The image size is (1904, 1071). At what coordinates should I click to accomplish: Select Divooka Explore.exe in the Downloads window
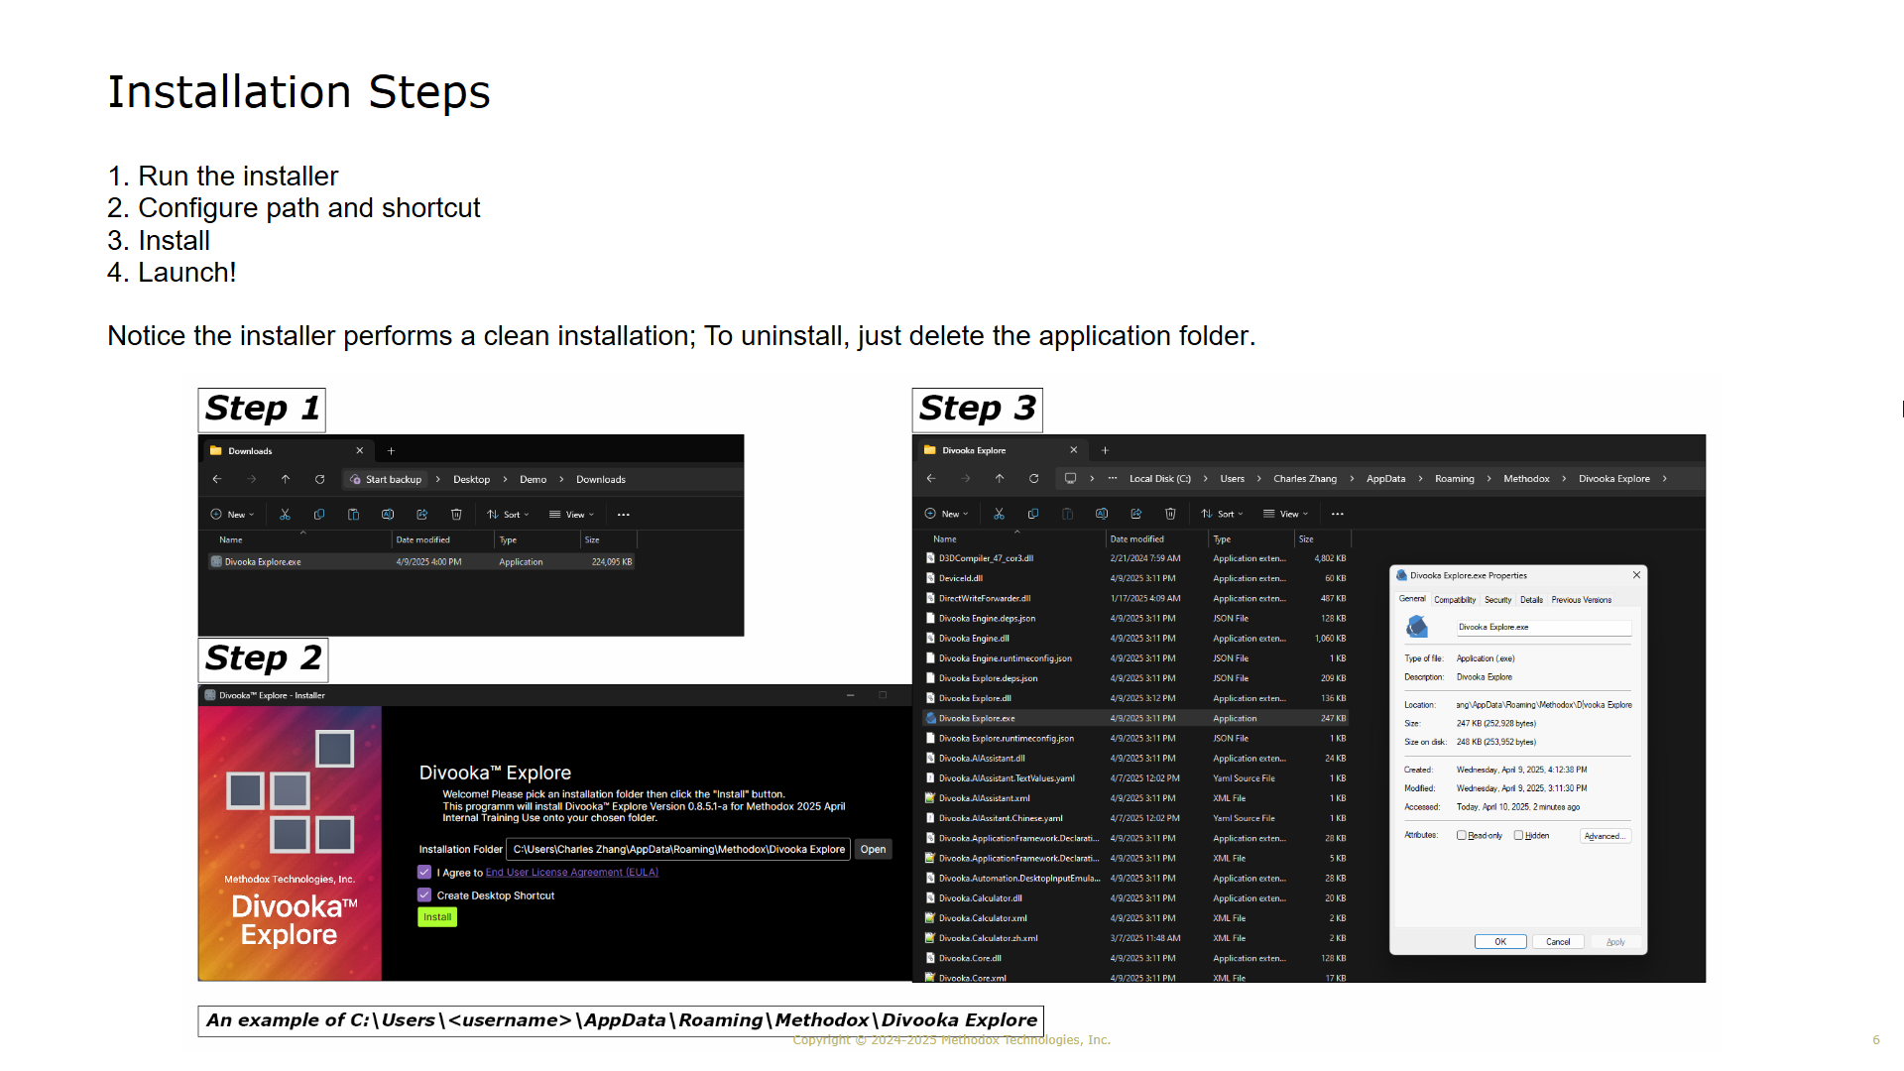pyautogui.click(x=420, y=562)
